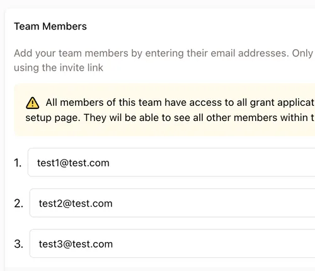Click the yellow warning triangle icon
The image size is (315, 271).
pos(32,103)
